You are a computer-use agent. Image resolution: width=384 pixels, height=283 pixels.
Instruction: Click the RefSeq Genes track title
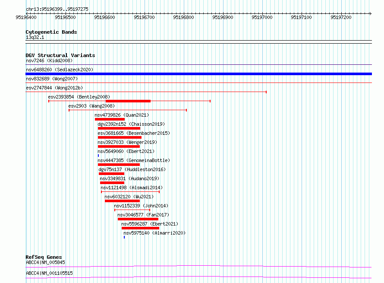pos(44,257)
